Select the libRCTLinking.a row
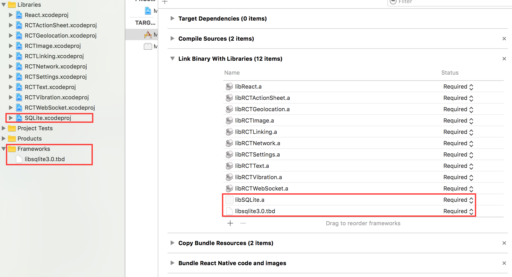Image resolution: width=512 pixels, height=277 pixels. (364, 132)
